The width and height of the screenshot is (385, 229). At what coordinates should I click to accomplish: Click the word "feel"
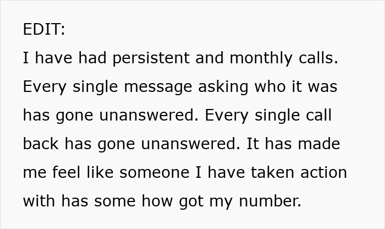pyautogui.click(x=58, y=173)
